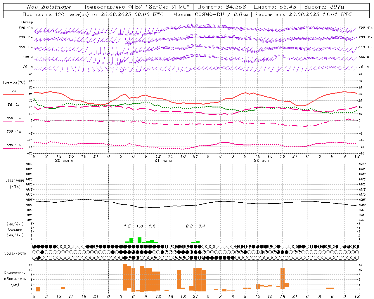Click the station name Nov_Bolotnoye in header

pyautogui.click(x=49, y=7)
